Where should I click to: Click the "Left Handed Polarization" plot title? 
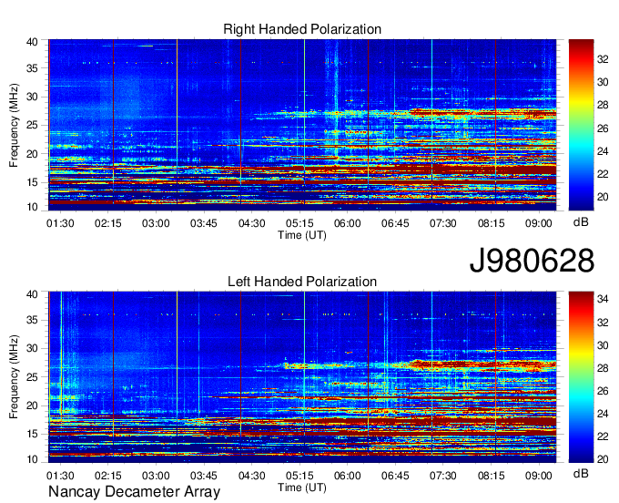click(x=302, y=282)
